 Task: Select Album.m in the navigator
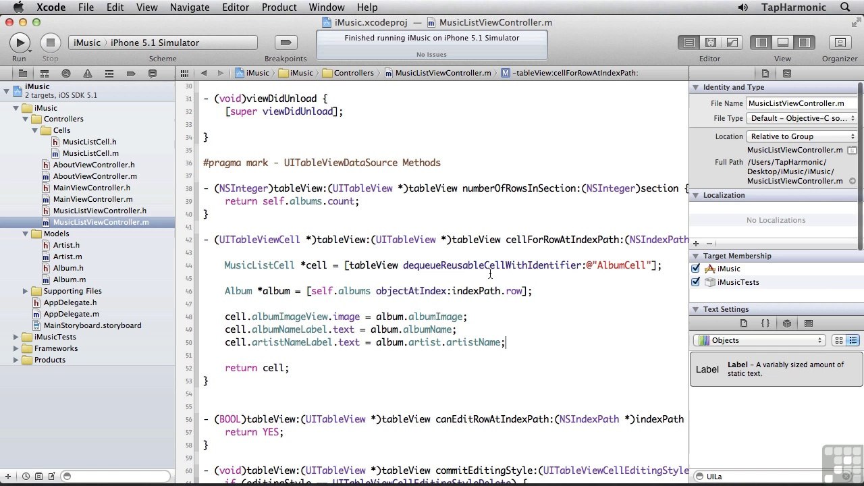click(70, 279)
